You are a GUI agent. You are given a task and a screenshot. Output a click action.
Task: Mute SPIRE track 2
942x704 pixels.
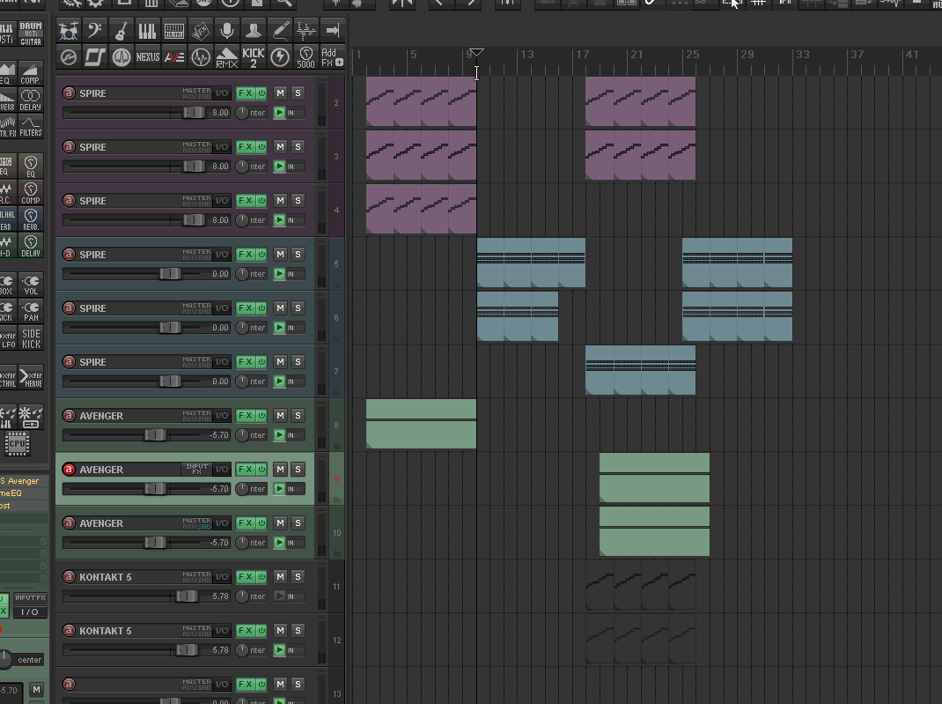280,93
